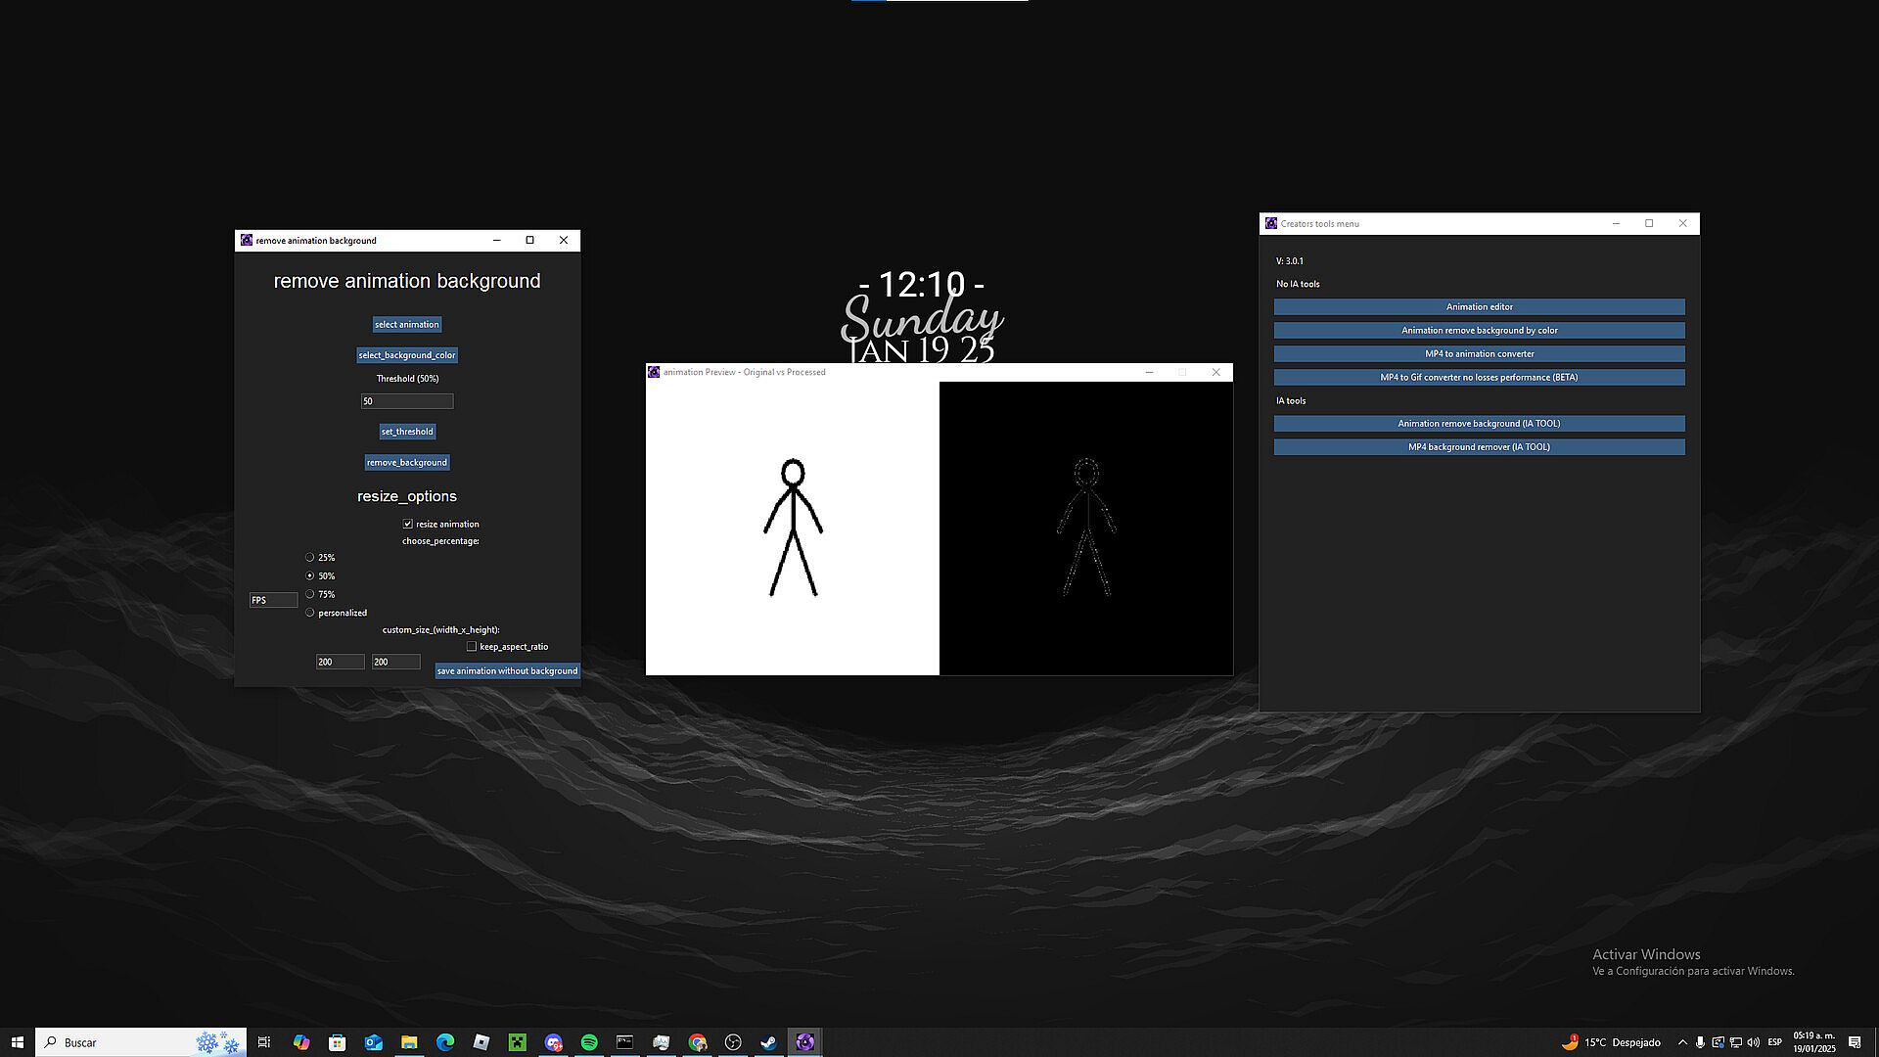This screenshot has width=1879, height=1057.
Task: Click save animation without background
Action: pos(507,670)
